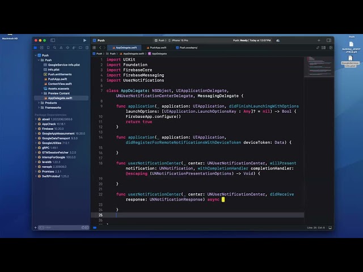This screenshot has width=363, height=272.
Task: Click the code review arrows icon
Action: point(318,48)
